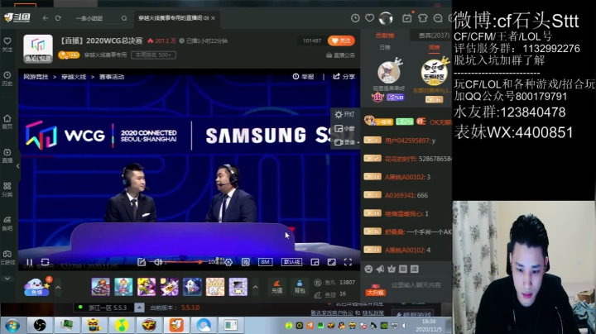Close the stream room tab
This screenshot has width=596, height=334.
click(x=214, y=18)
